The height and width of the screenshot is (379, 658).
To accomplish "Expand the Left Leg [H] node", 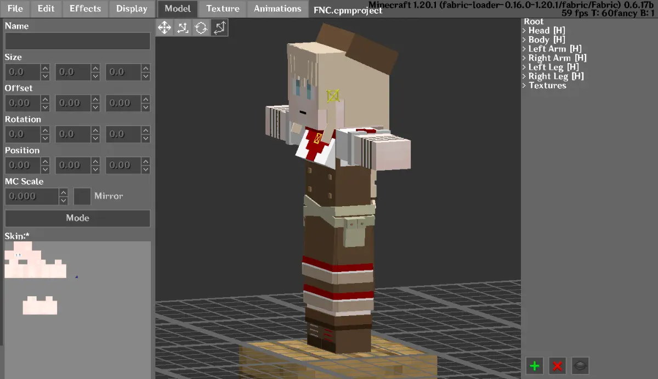I will pos(524,67).
